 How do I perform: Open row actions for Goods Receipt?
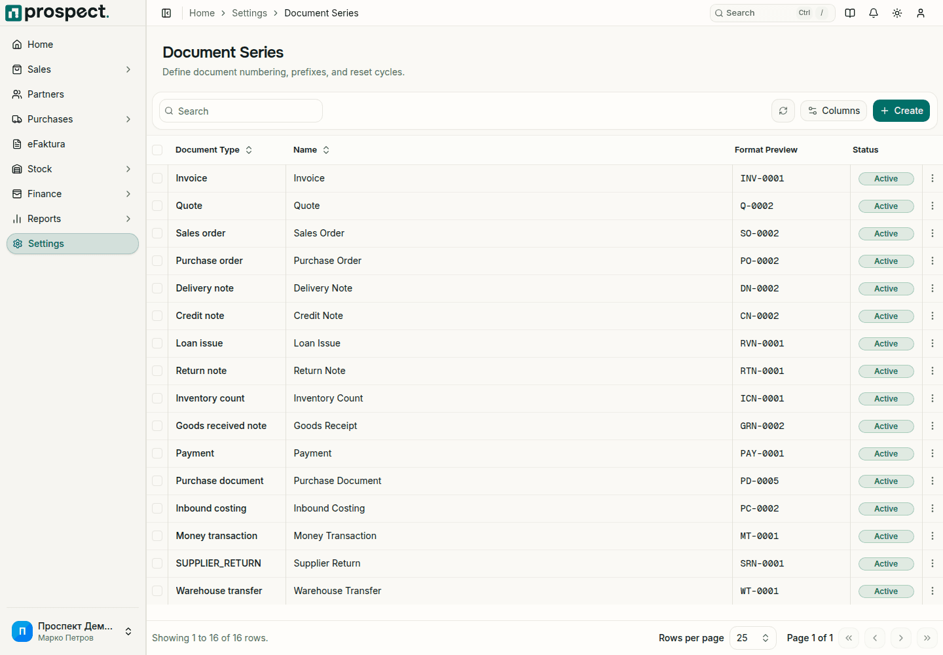pos(933,426)
